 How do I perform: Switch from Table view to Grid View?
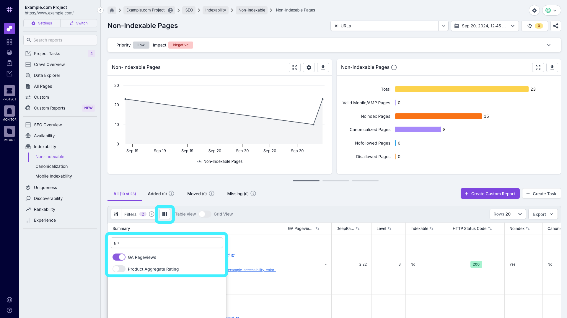(x=205, y=214)
